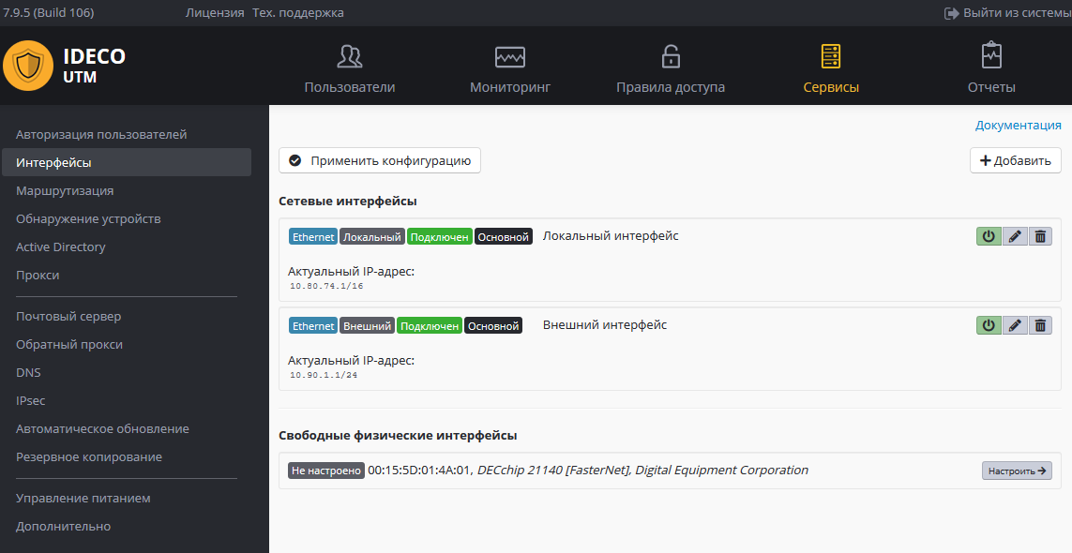Image resolution: width=1072 pixels, height=553 pixels.
Task: Click the Добавить button
Action: point(1016,160)
